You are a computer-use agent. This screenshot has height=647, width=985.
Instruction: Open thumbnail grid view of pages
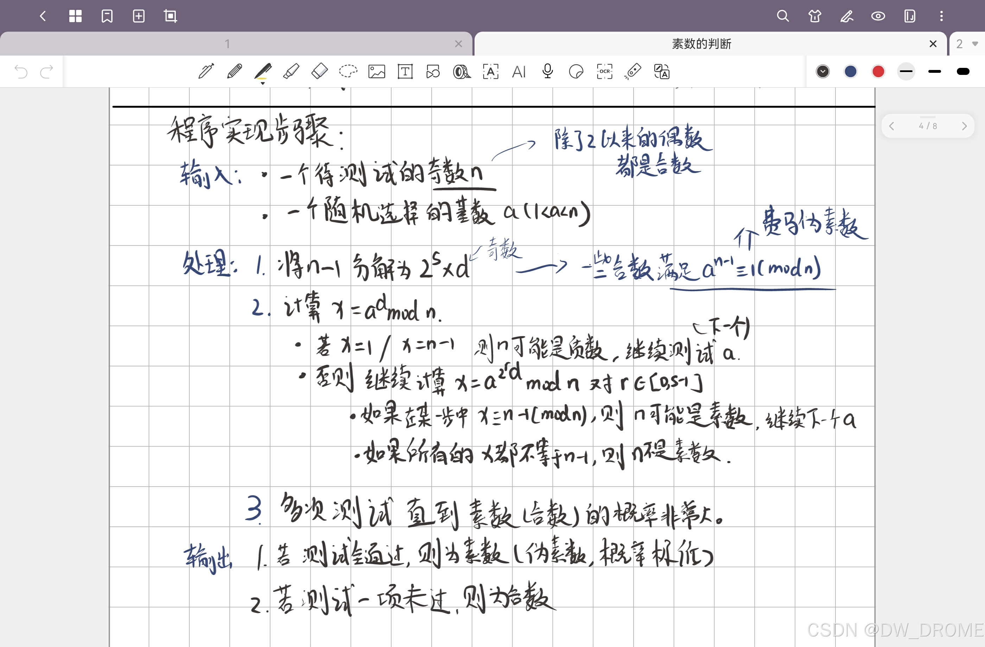(75, 16)
